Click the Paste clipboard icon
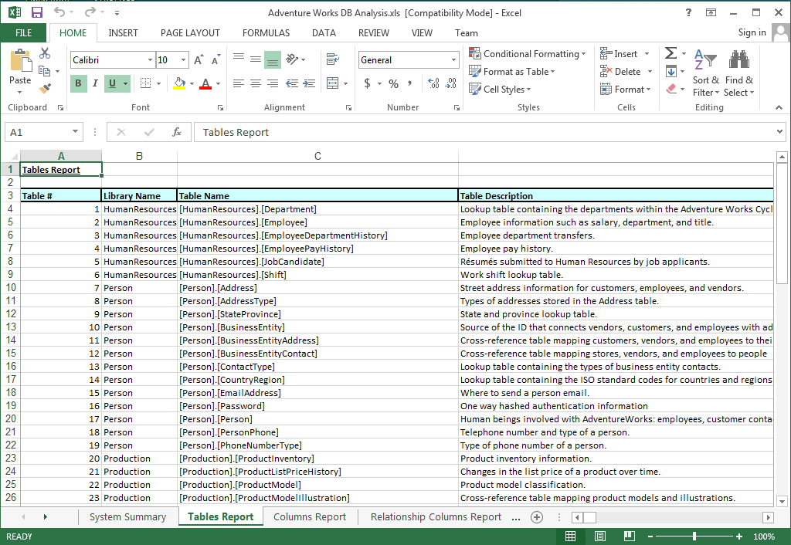Image resolution: width=791 pixels, height=545 pixels. [x=20, y=61]
